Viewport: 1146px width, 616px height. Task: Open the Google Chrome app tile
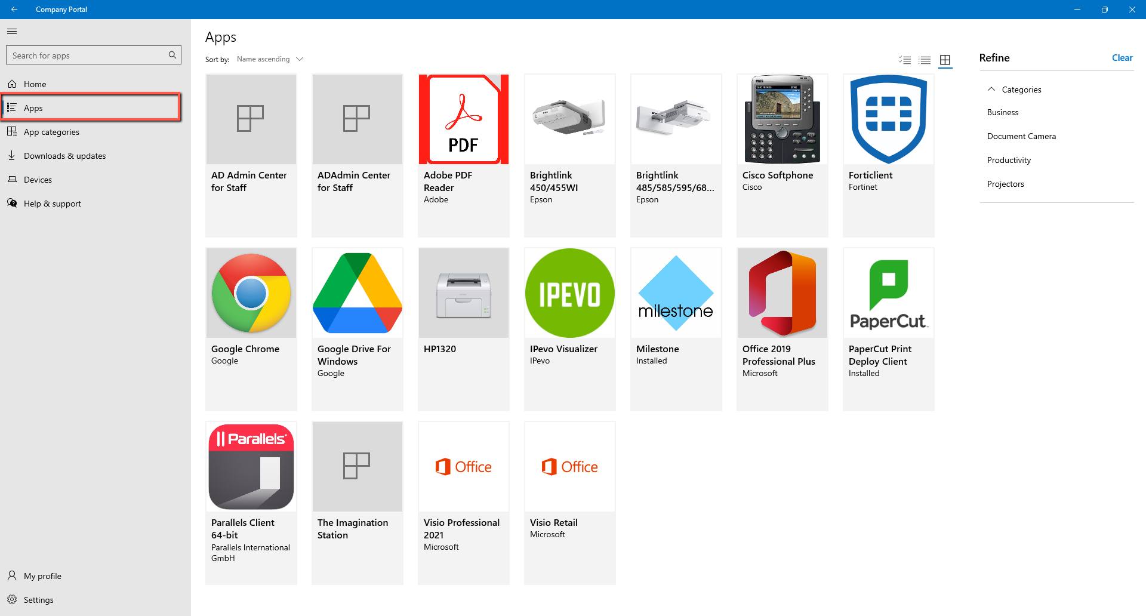(251, 328)
